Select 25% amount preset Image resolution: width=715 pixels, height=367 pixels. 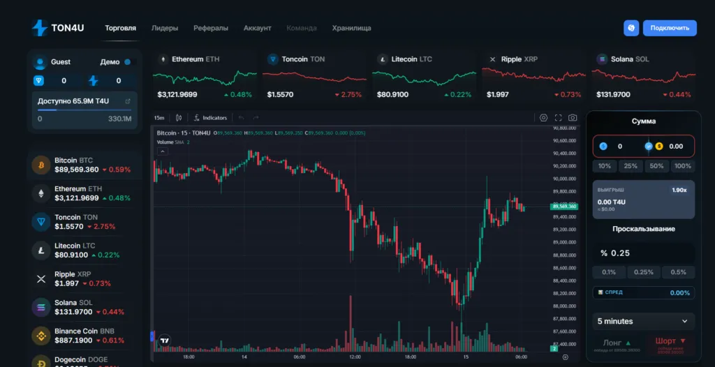pos(631,166)
